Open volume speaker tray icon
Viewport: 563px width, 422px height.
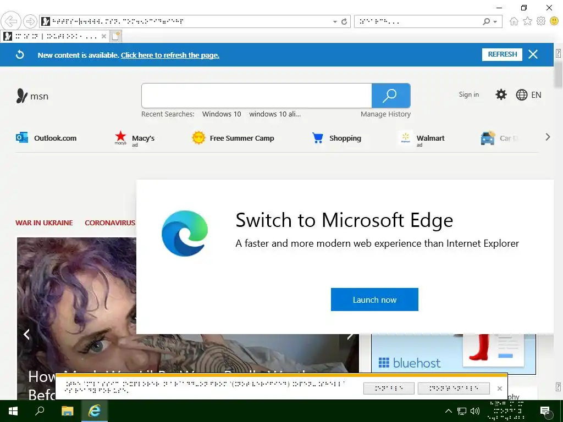tap(475, 411)
